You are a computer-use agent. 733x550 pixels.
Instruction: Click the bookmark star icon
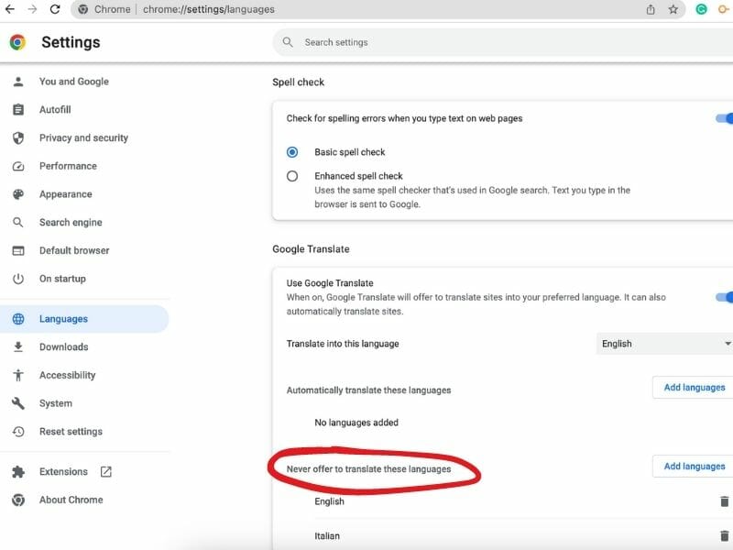[x=673, y=9]
